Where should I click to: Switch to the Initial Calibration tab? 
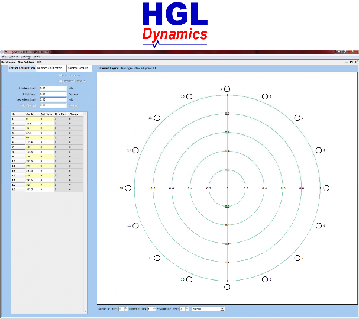point(22,68)
